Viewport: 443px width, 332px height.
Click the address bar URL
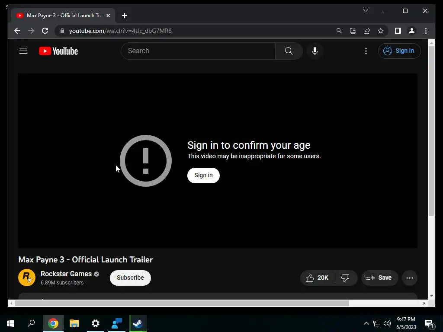[x=120, y=31]
